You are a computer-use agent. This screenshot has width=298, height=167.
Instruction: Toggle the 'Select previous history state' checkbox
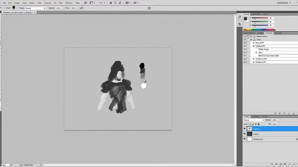tap(245, 56)
